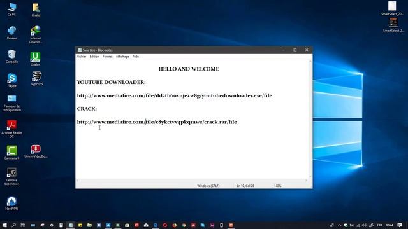The width and height of the screenshot is (408, 229).
Task: Select the Acrobat Reader DC icon
Action: tap(11, 128)
